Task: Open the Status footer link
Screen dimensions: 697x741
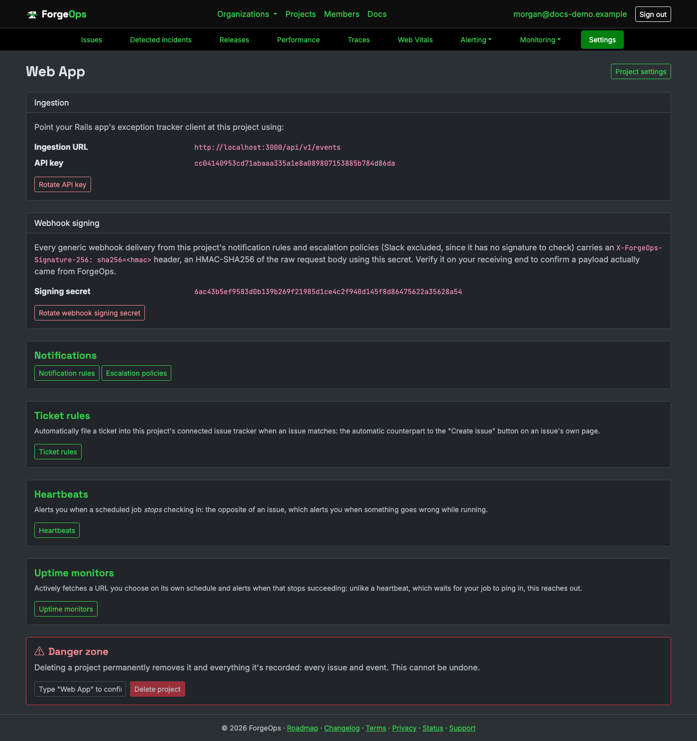Action: point(433,728)
